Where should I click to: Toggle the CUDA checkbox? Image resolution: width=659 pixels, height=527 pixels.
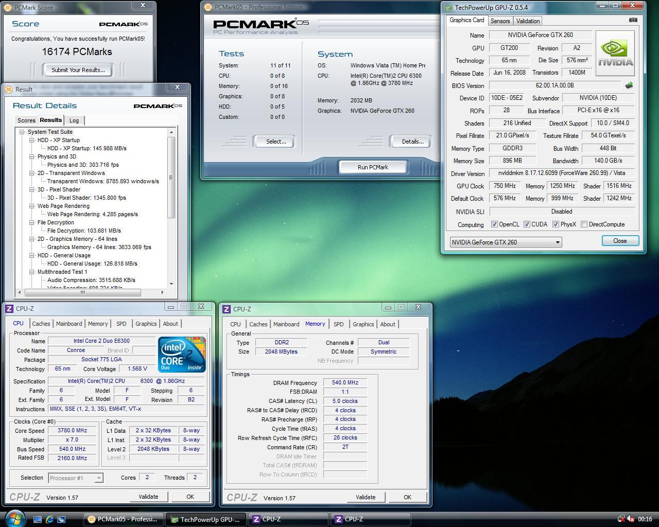527,224
